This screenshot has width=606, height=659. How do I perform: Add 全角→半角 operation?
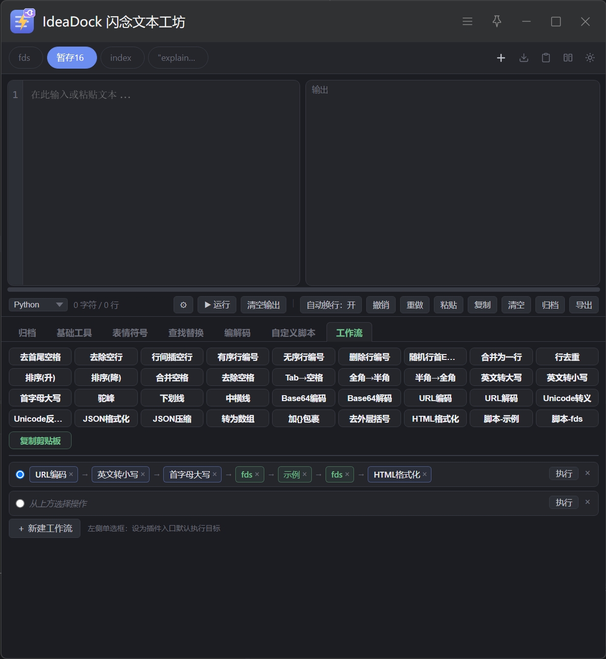pyautogui.click(x=369, y=378)
